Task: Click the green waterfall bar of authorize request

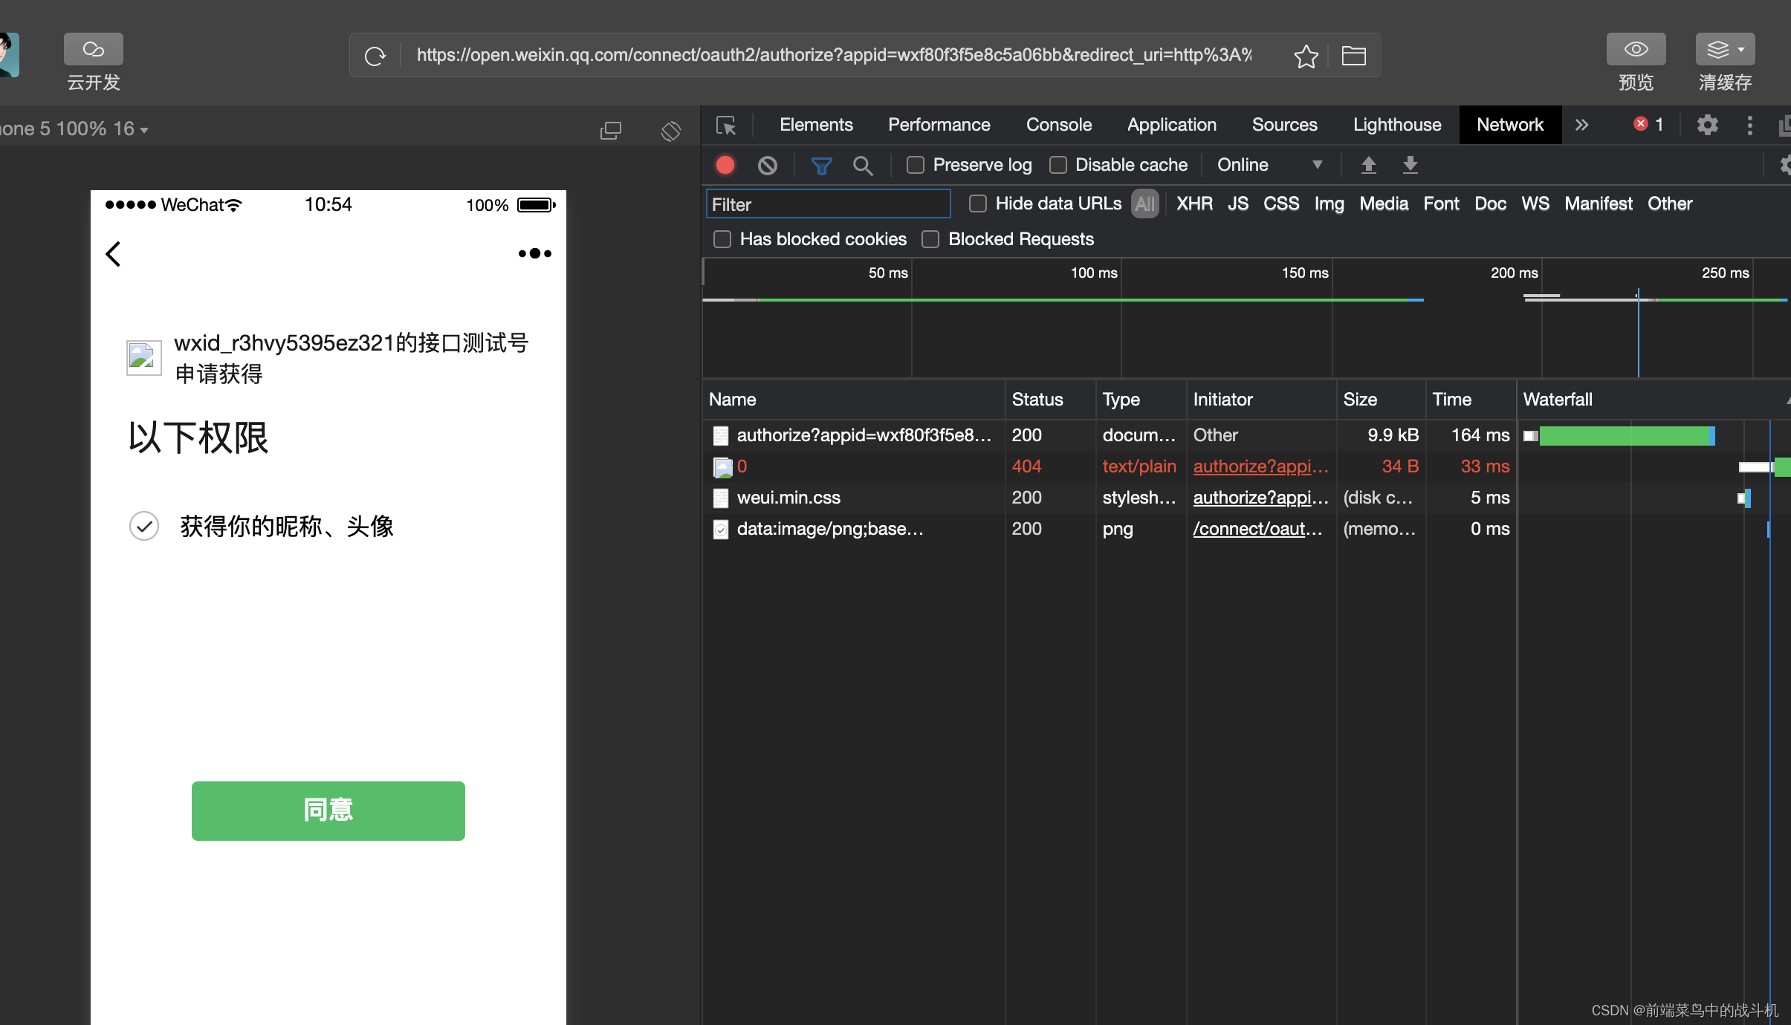Action: coord(1625,436)
